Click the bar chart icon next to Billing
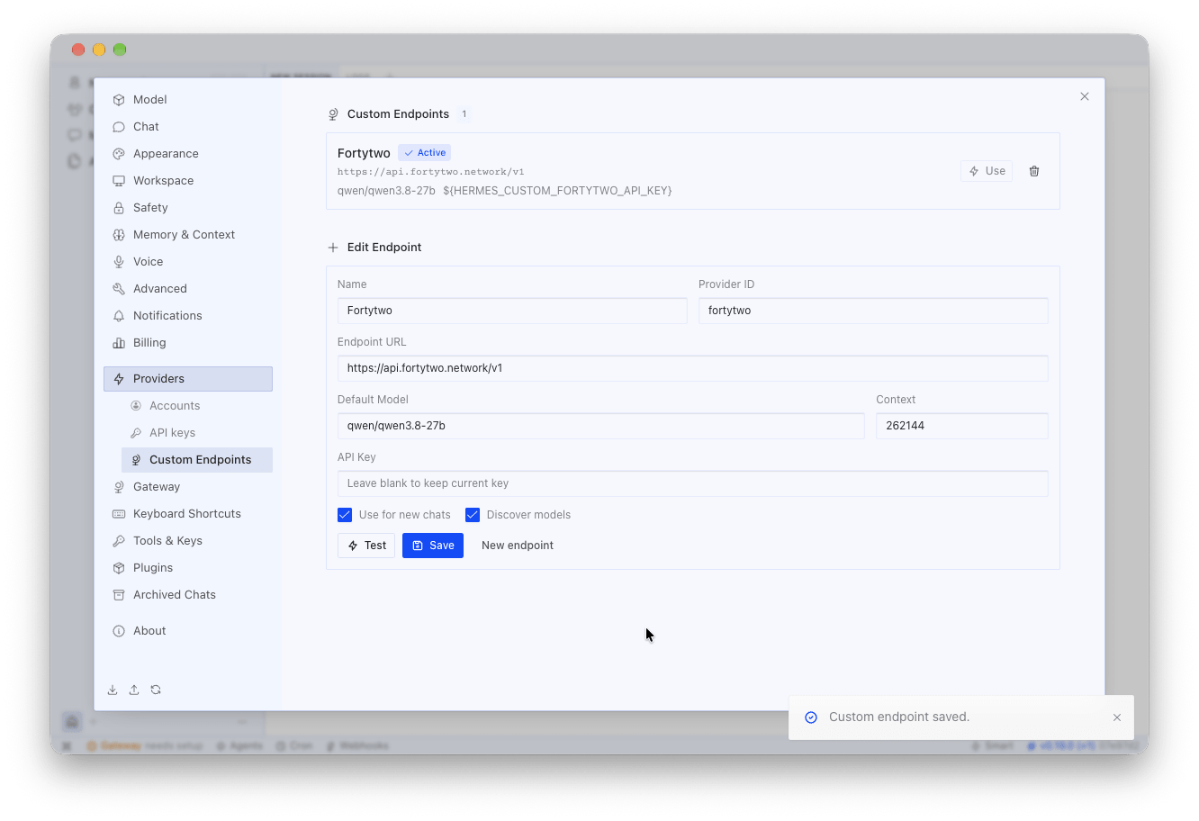 tap(119, 343)
